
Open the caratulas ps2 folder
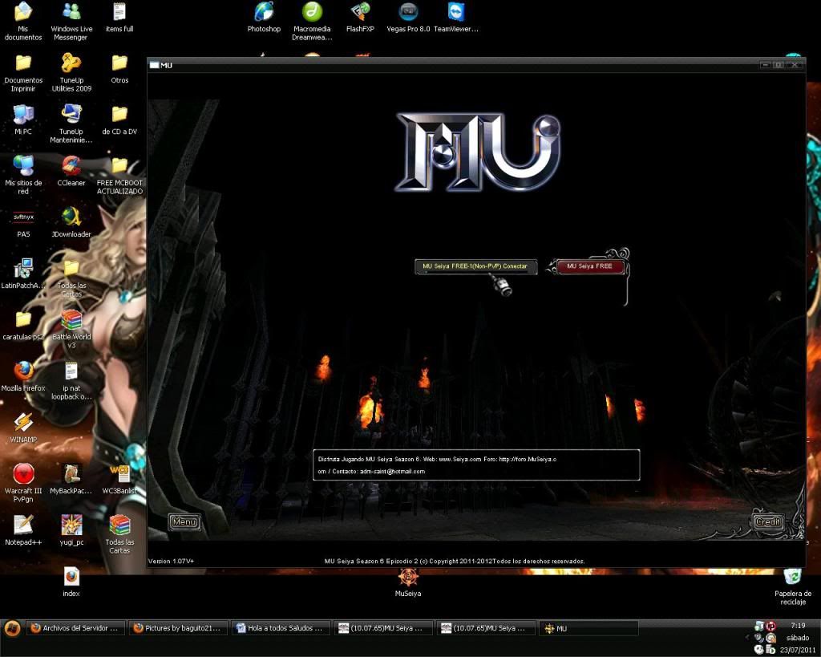[x=23, y=326]
